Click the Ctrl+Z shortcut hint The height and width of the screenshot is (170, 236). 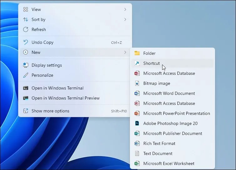(116, 43)
